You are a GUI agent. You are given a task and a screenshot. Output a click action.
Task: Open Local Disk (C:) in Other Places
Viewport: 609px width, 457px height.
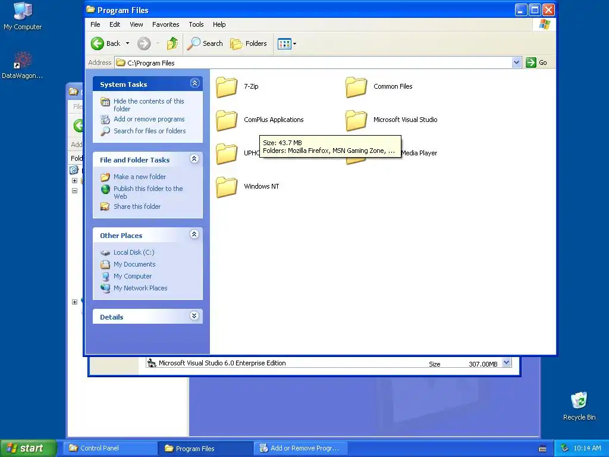[x=134, y=252]
